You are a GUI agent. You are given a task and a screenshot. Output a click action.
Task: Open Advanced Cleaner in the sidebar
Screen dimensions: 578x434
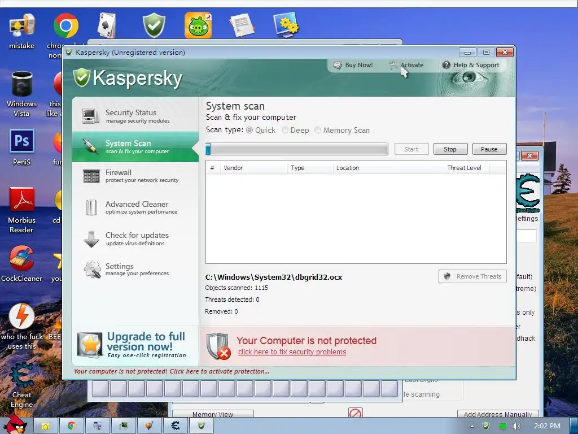(x=135, y=207)
